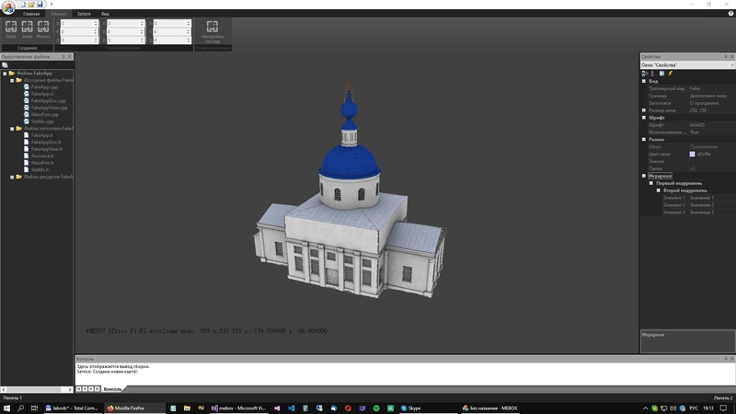
Task: Create a Static object
Action: [11, 29]
